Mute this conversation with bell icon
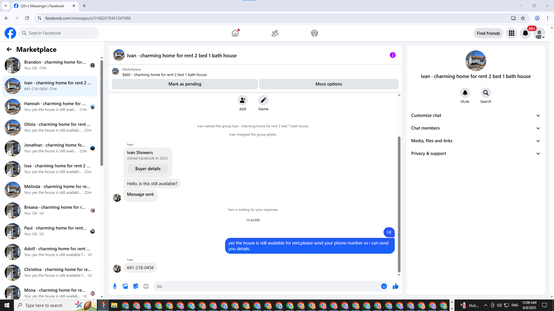554x311 pixels. point(465,93)
